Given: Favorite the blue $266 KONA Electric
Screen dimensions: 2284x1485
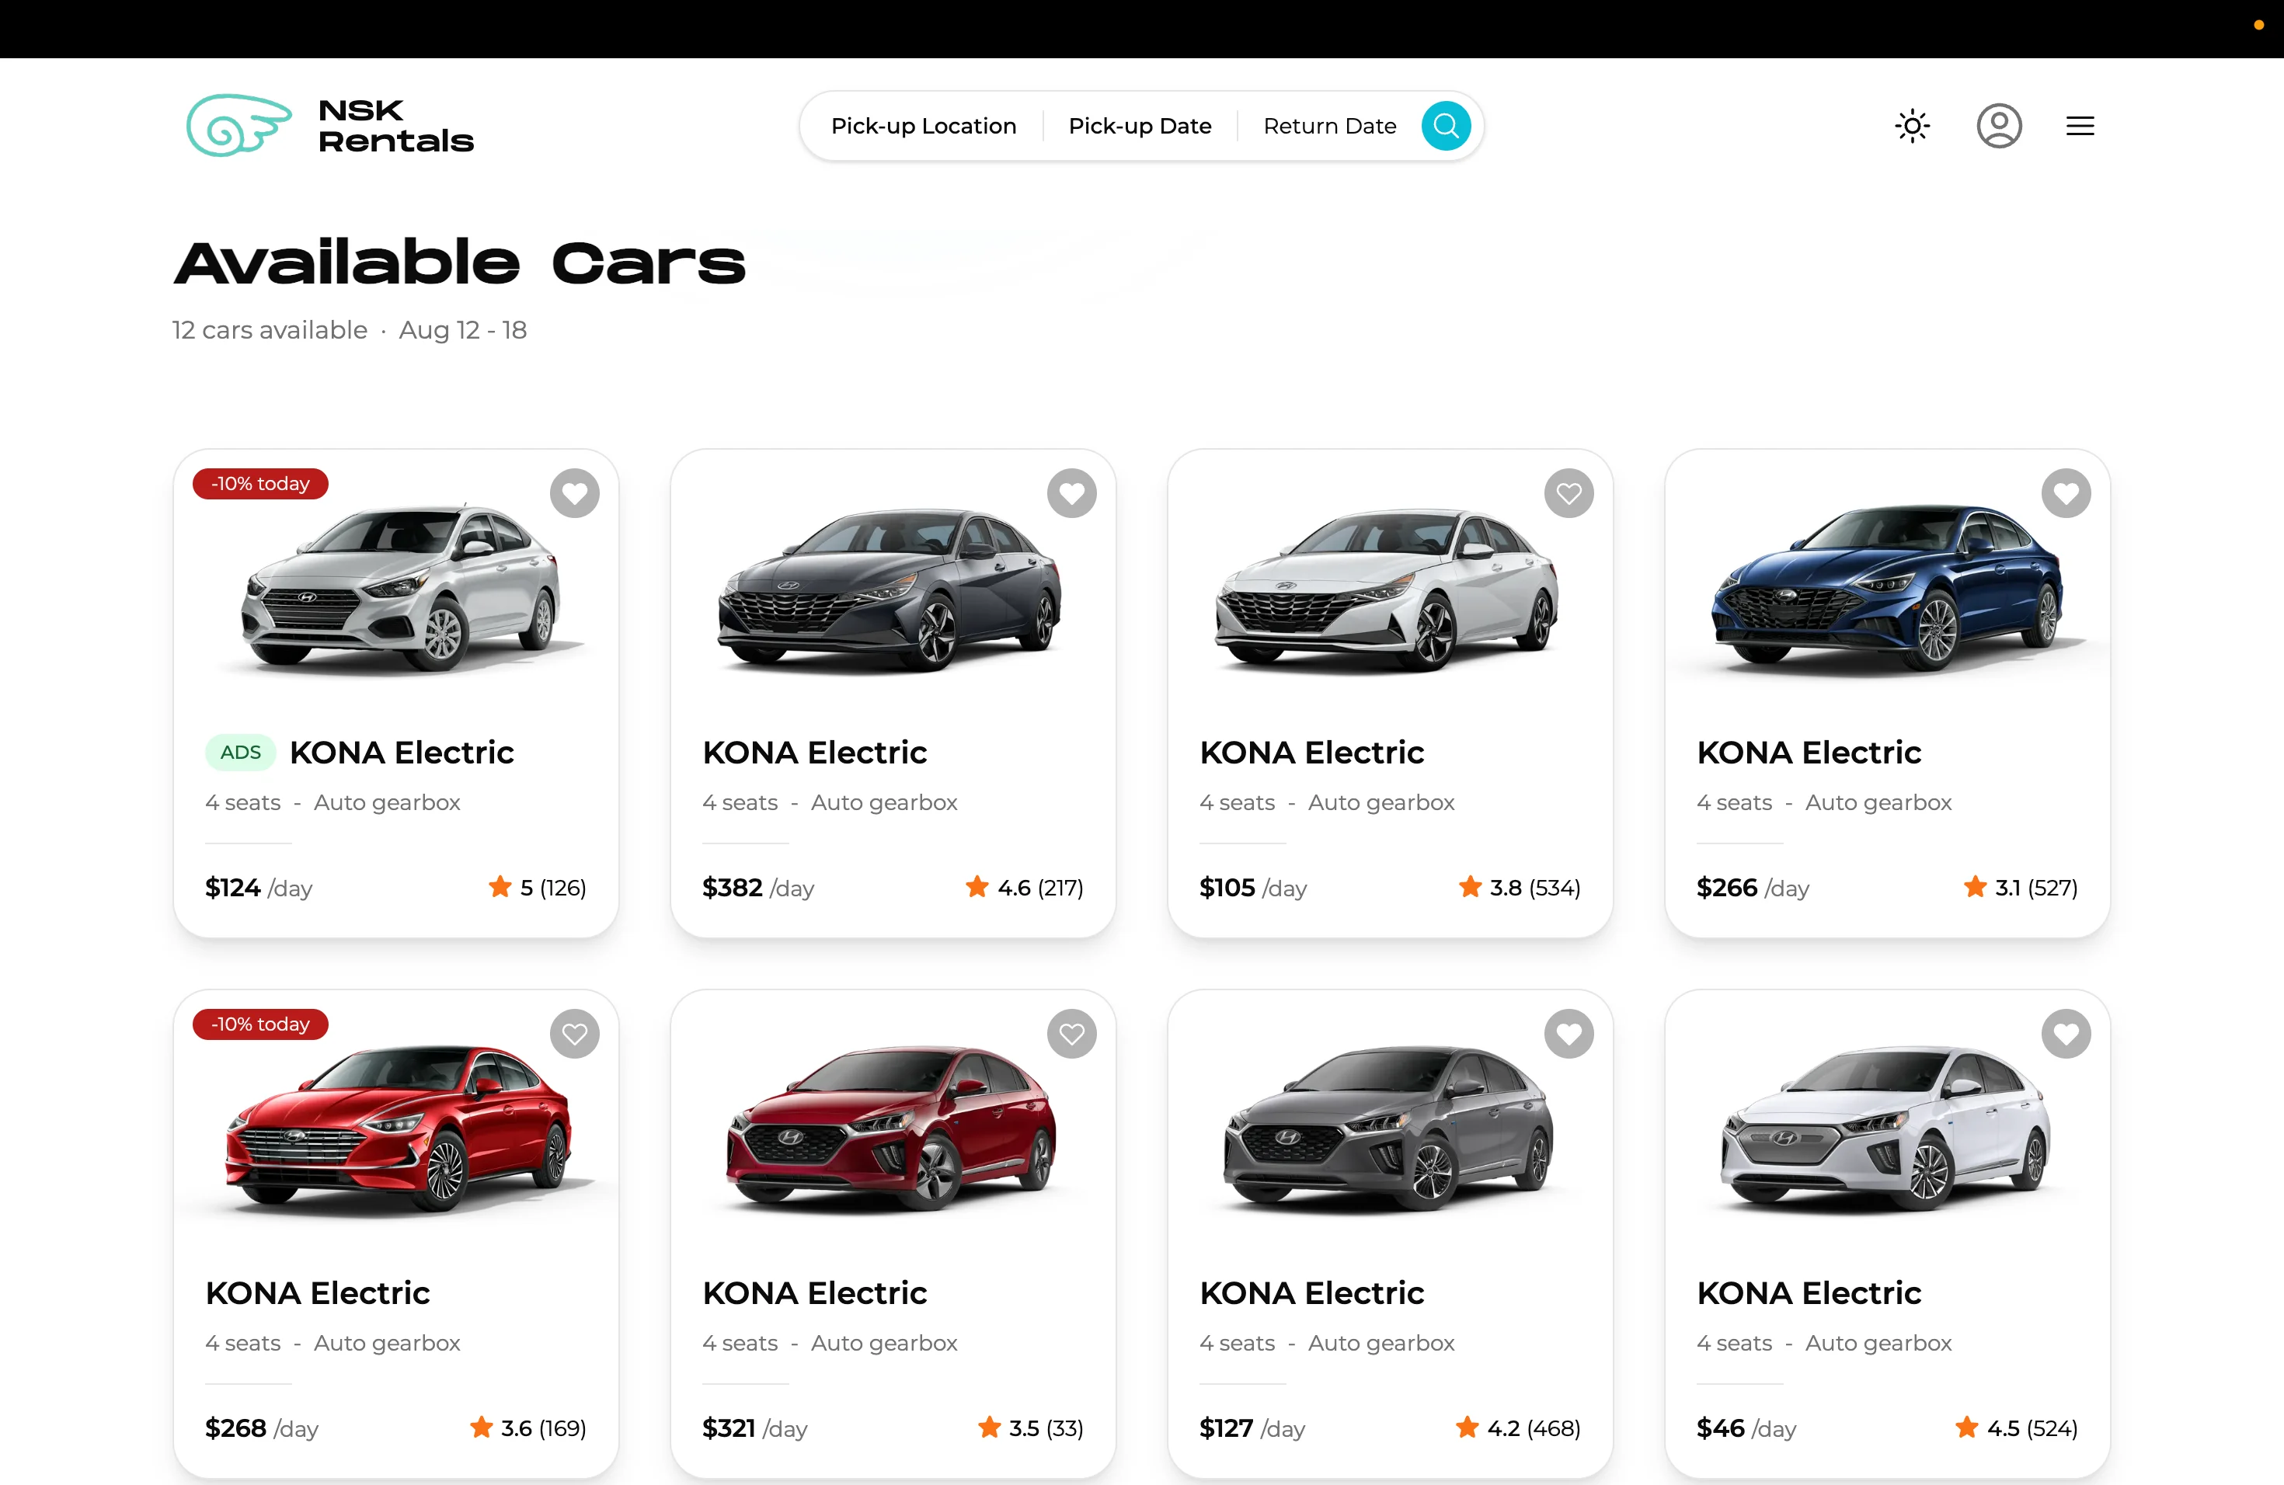Looking at the screenshot, I should [2066, 493].
